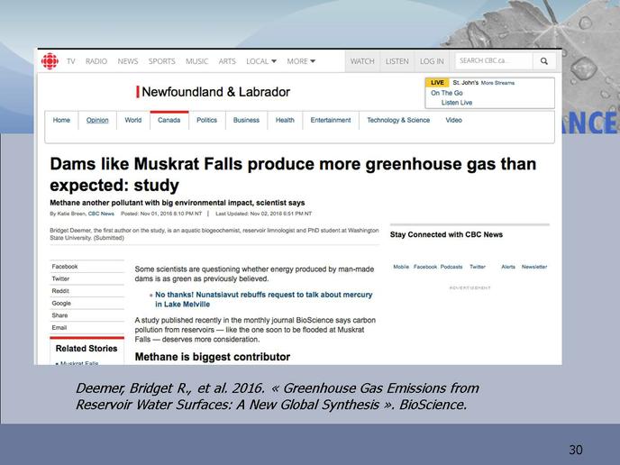Go to NEWS in top navigation

[x=128, y=61]
